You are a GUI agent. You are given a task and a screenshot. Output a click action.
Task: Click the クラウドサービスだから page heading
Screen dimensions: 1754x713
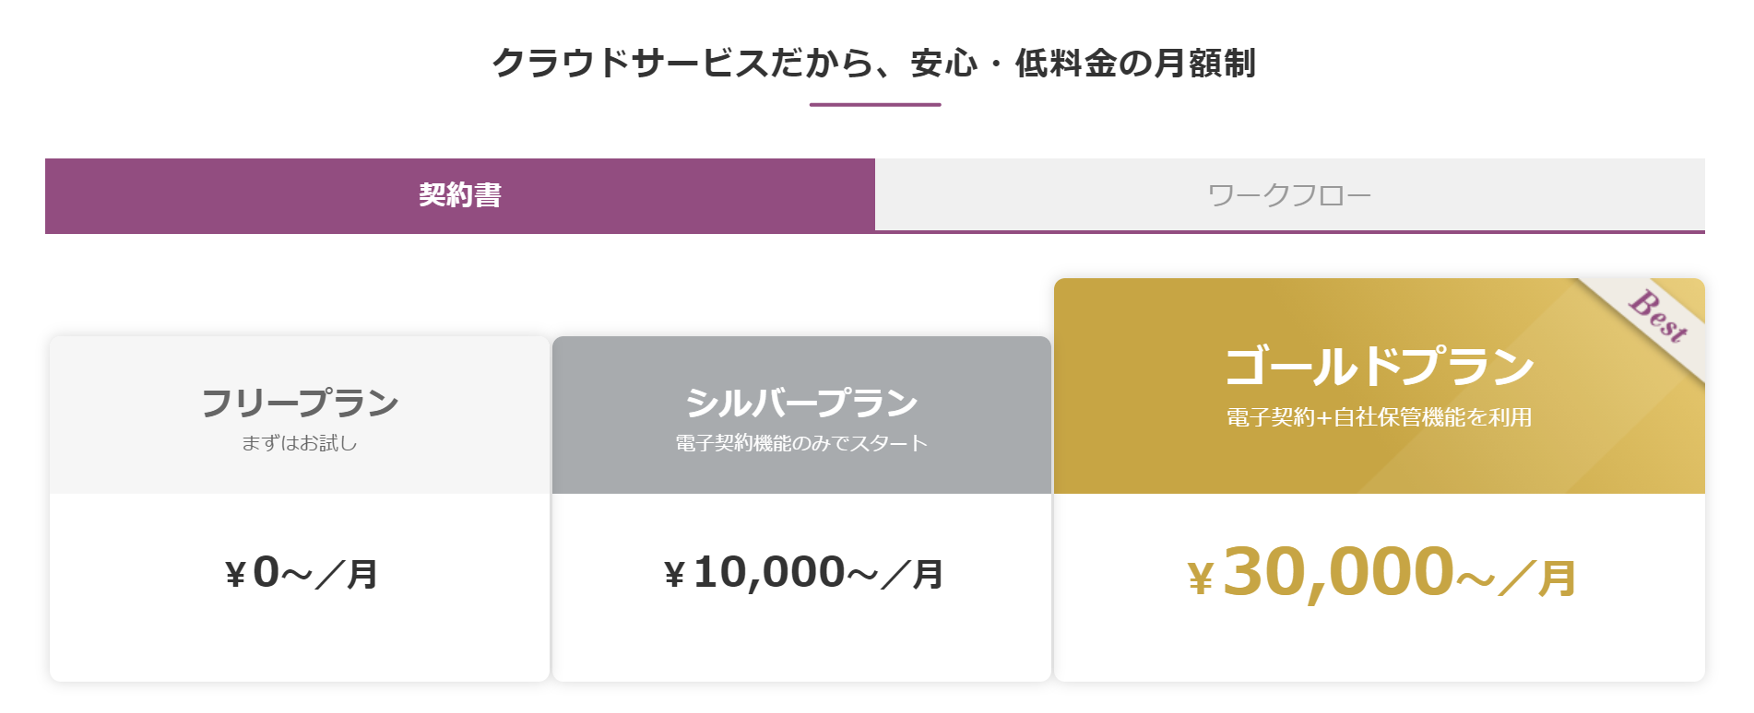(x=874, y=63)
